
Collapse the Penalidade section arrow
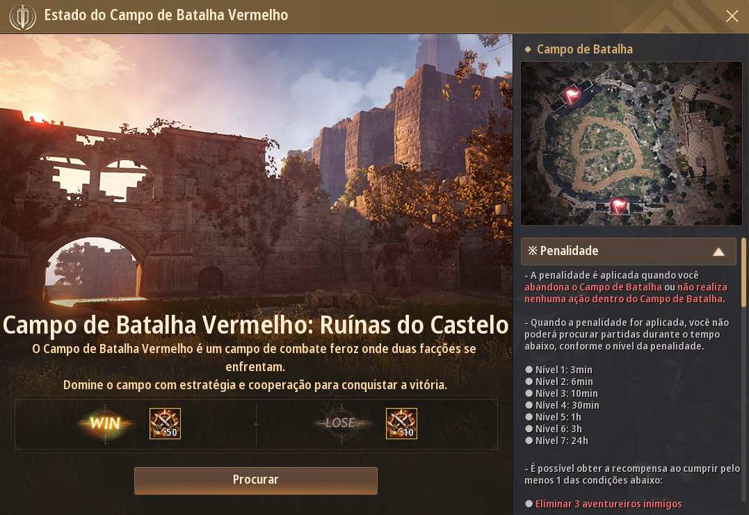[718, 252]
